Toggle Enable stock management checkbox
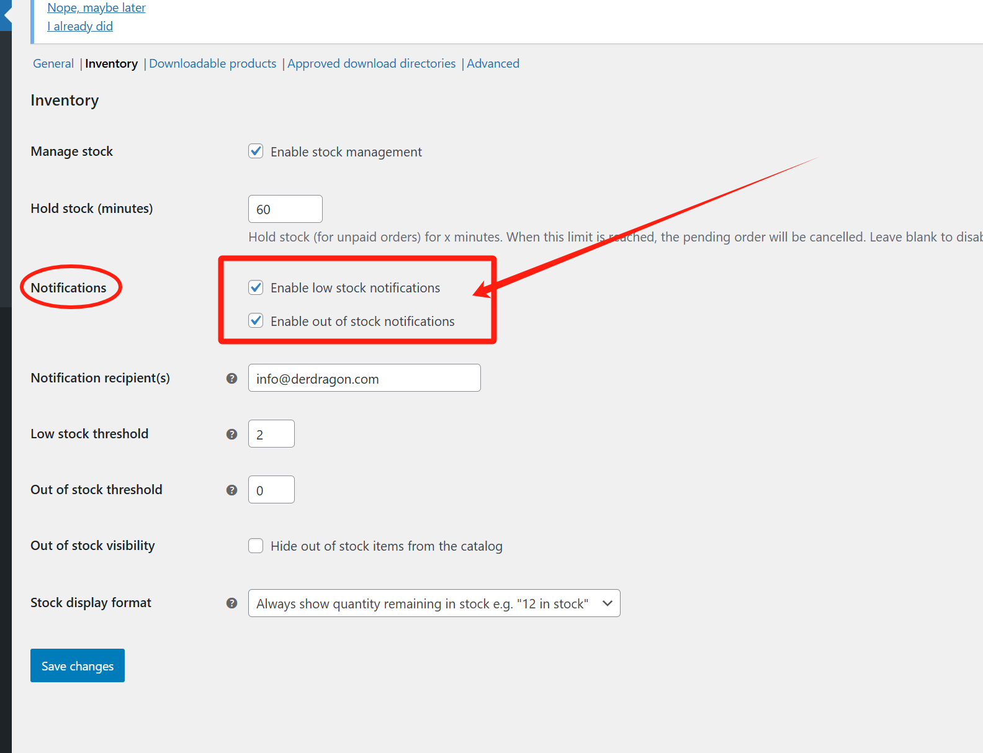The width and height of the screenshot is (983, 753). (x=256, y=151)
